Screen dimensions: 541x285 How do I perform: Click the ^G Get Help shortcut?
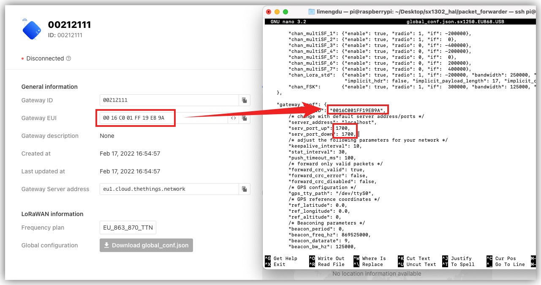(x=281, y=258)
